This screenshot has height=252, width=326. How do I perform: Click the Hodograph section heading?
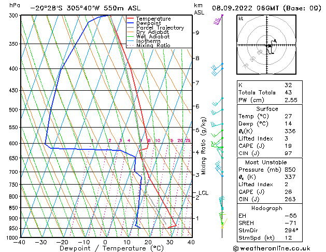(267, 208)
